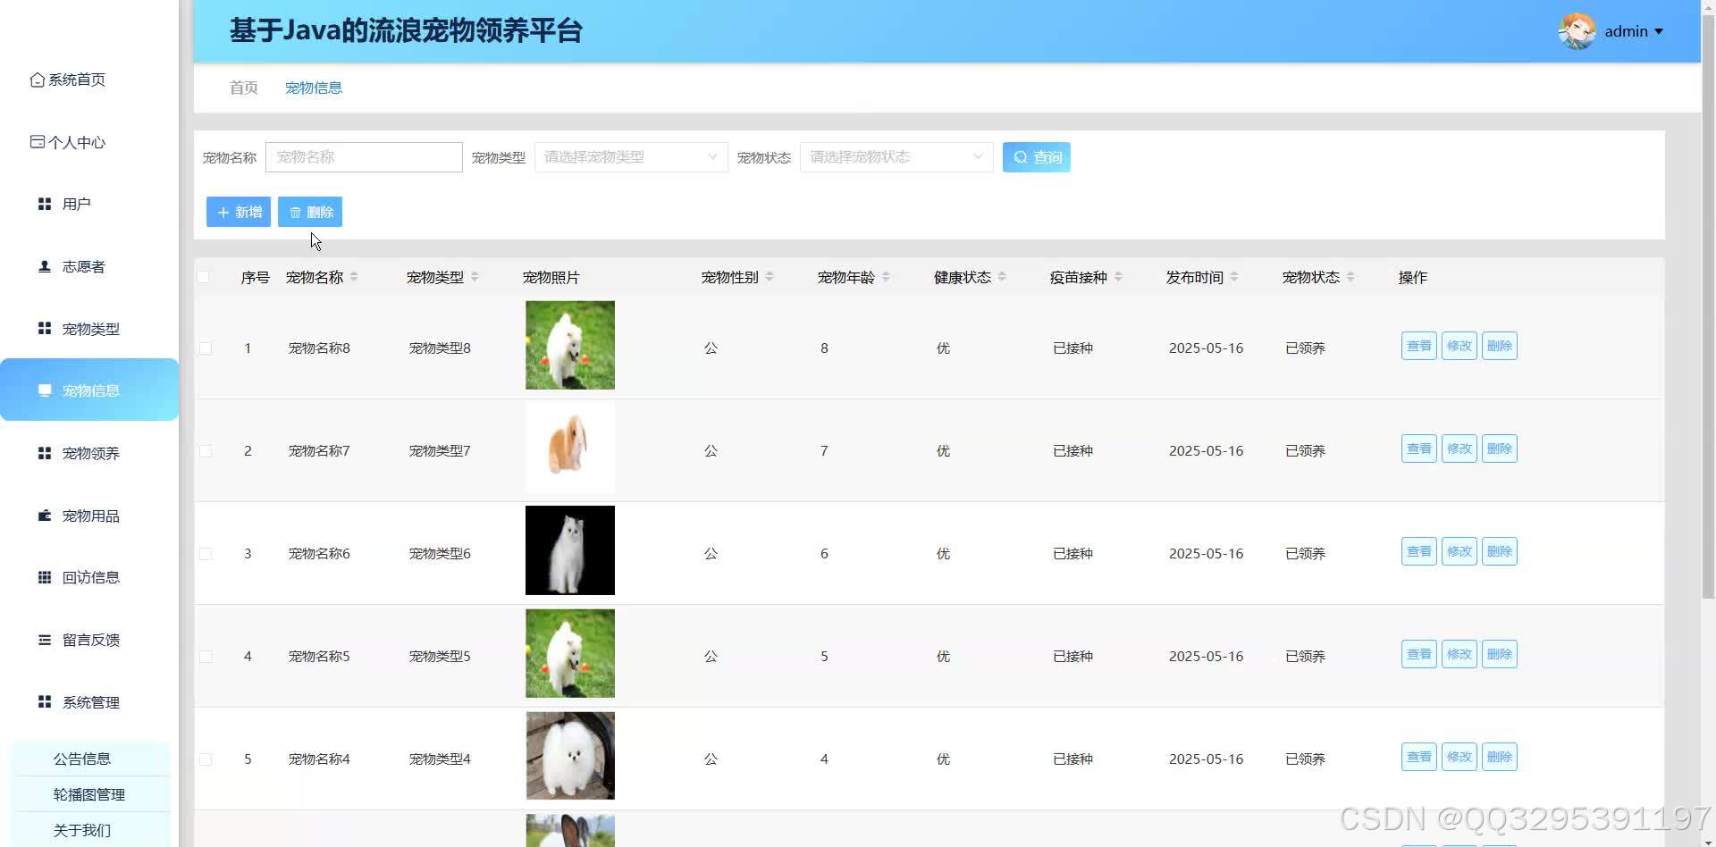1716x847 pixels.
Task: Select 宠物类型 in the sidebar
Action: pyautogui.click(x=89, y=328)
